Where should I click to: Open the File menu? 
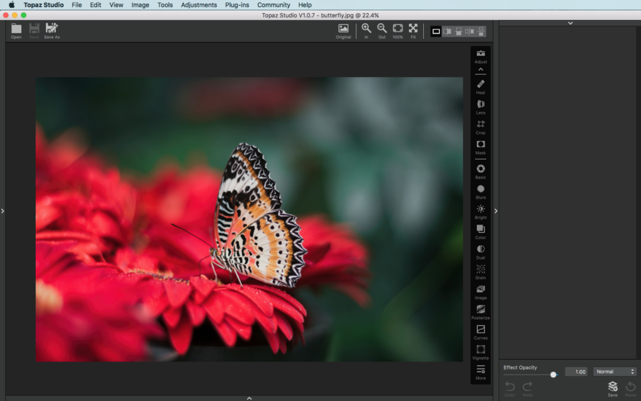76,5
